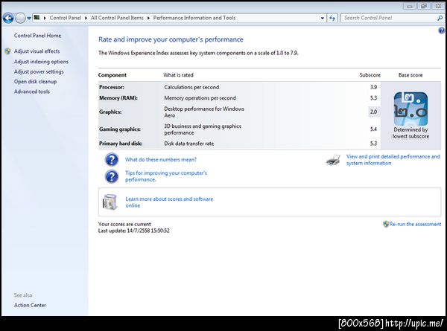The image size is (447, 331).
Task: Refresh the page with the refresh button
Action: coord(332,18)
